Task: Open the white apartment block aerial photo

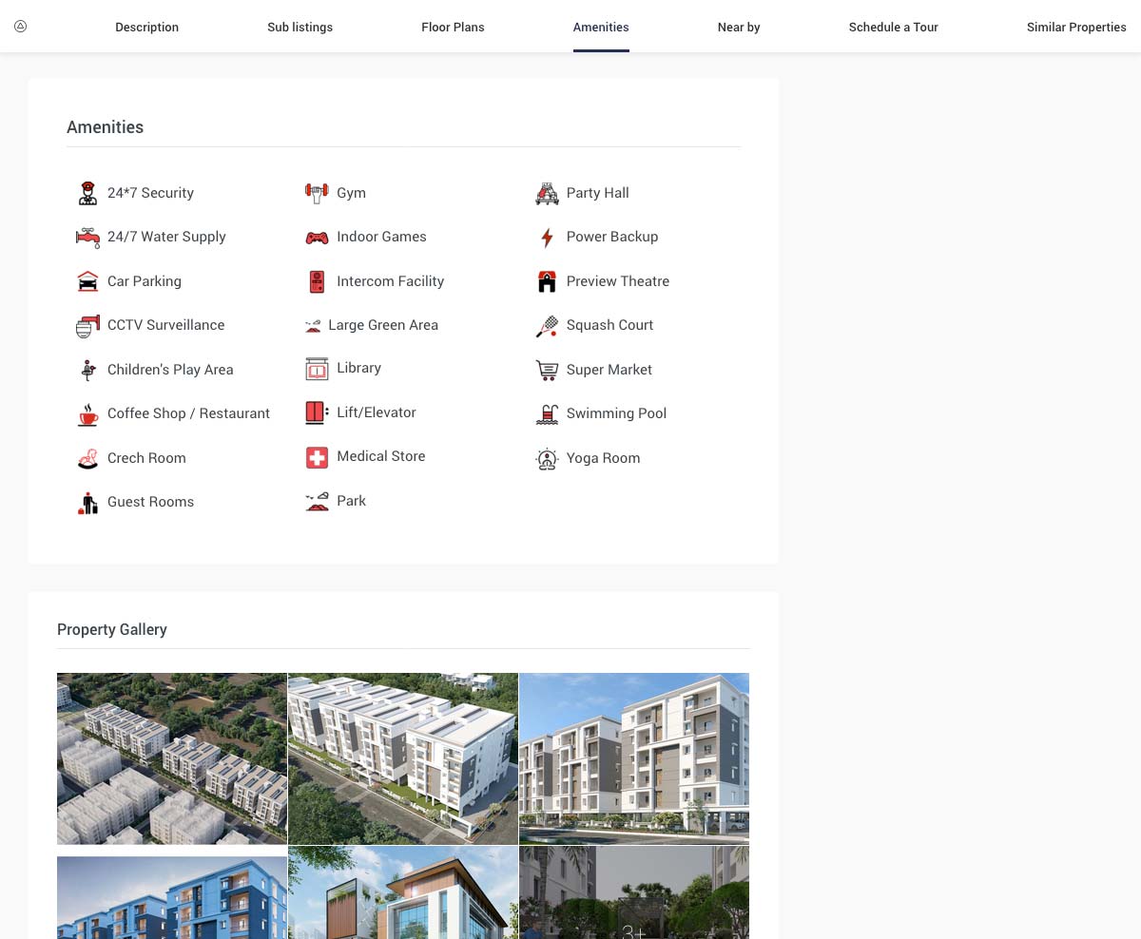Action: pos(403,758)
